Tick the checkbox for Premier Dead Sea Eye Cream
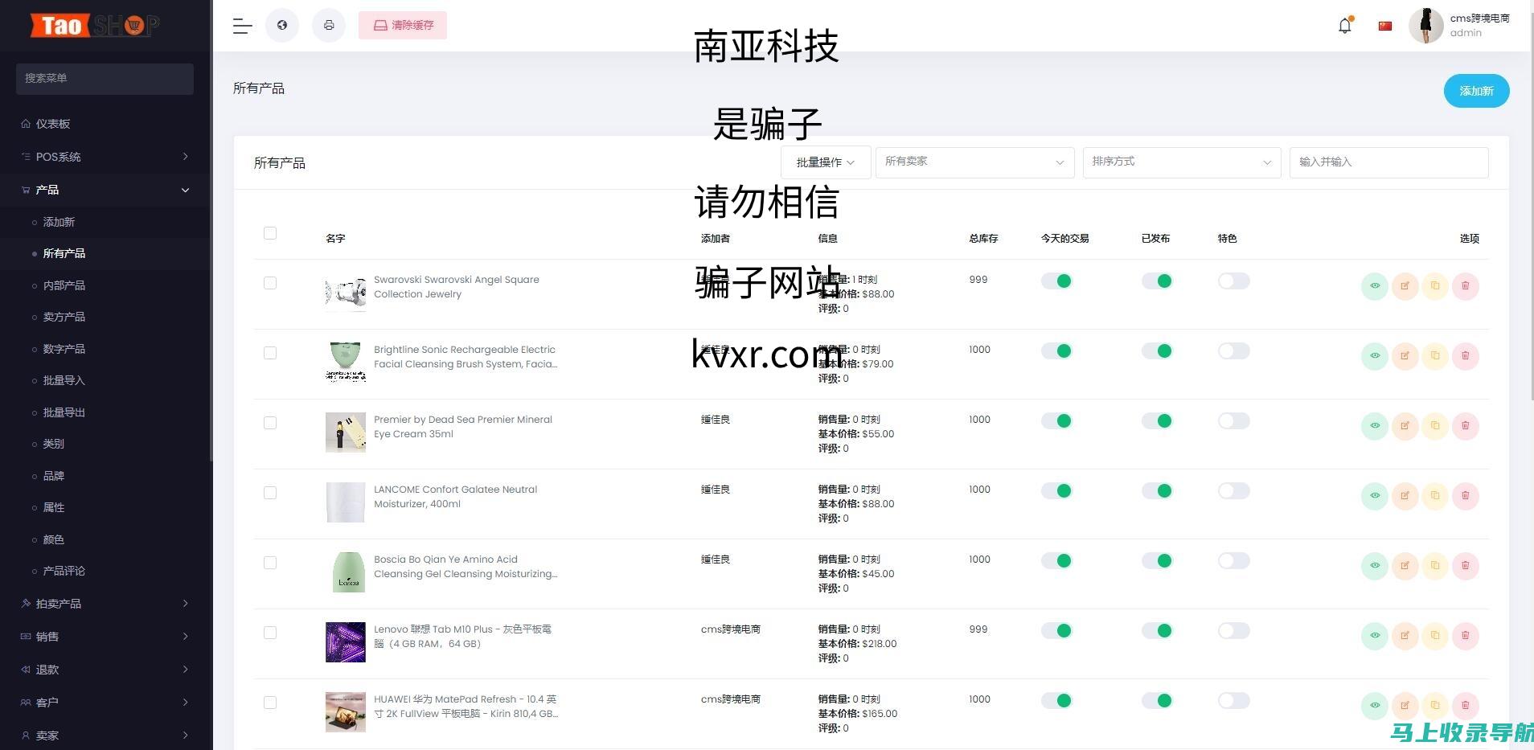The width and height of the screenshot is (1534, 750). tap(270, 423)
